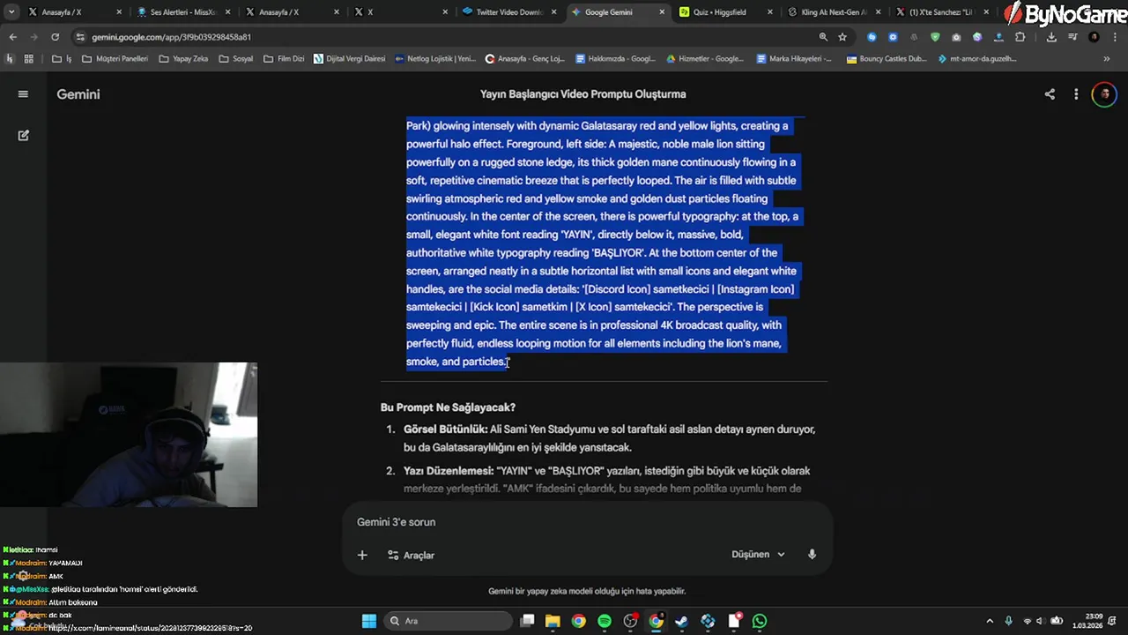The height and width of the screenshot is (635, 1128).
Task: Click the address bar URL gemini.google.com
Action: click(171, 37)
